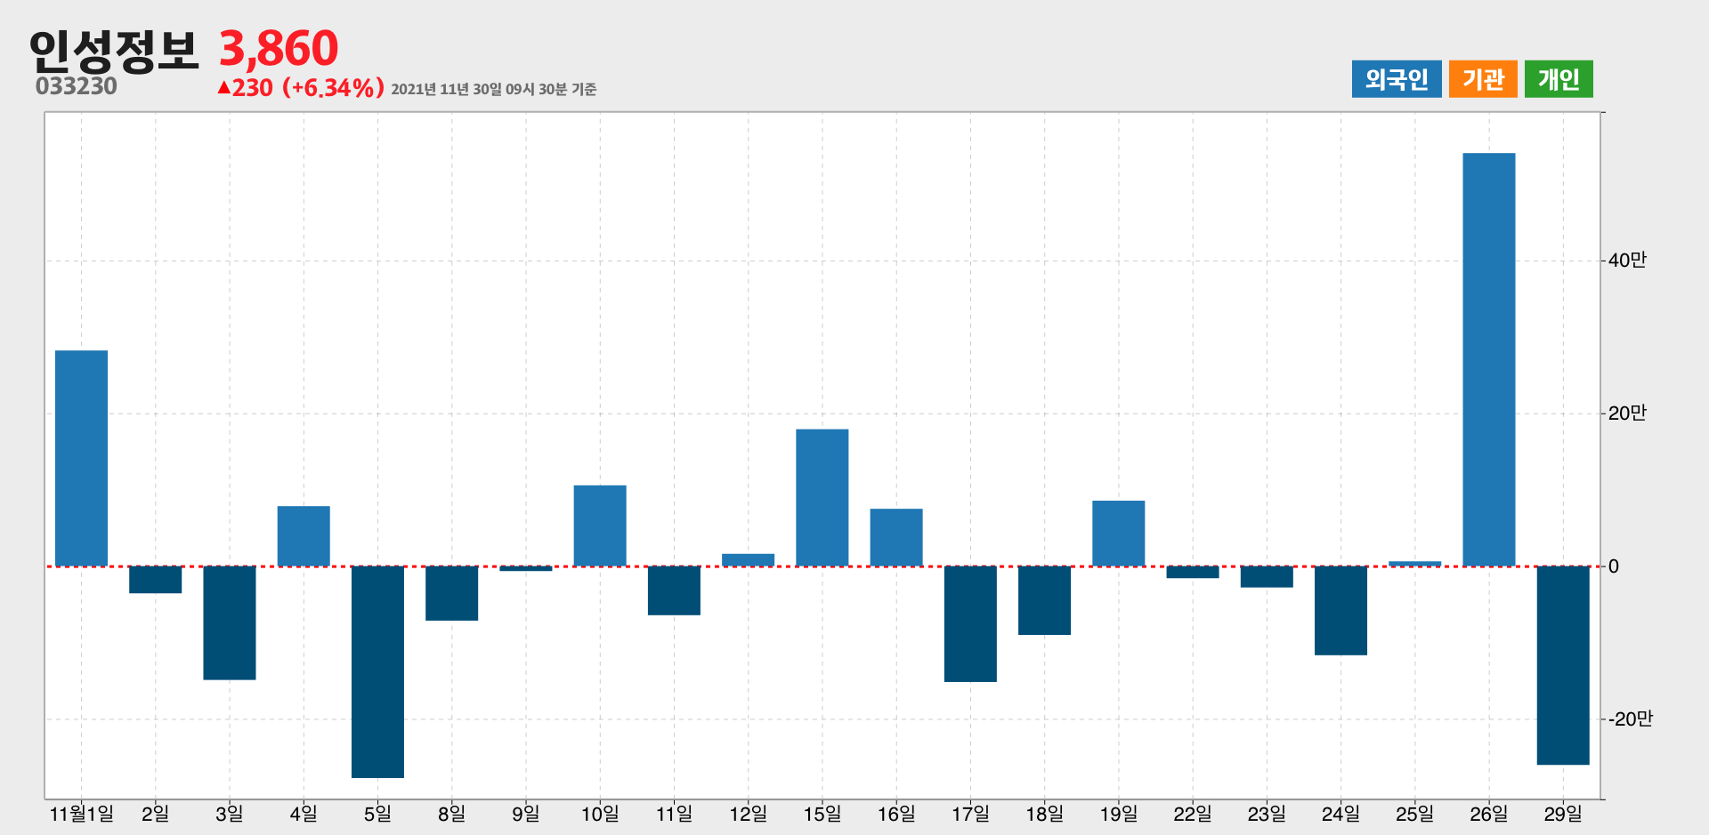Click the positive bar for 16일
The width and height of the screenshot is (1709, 835).
coord(896,537)
